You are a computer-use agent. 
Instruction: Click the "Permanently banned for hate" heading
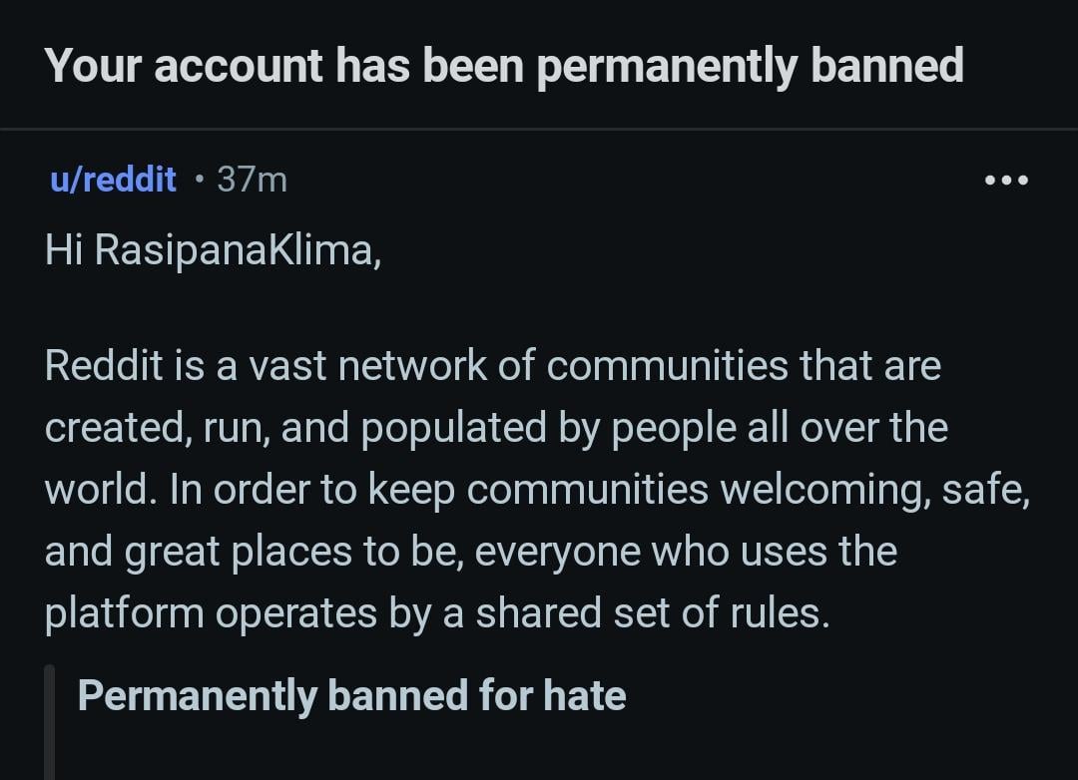point(351,695)
